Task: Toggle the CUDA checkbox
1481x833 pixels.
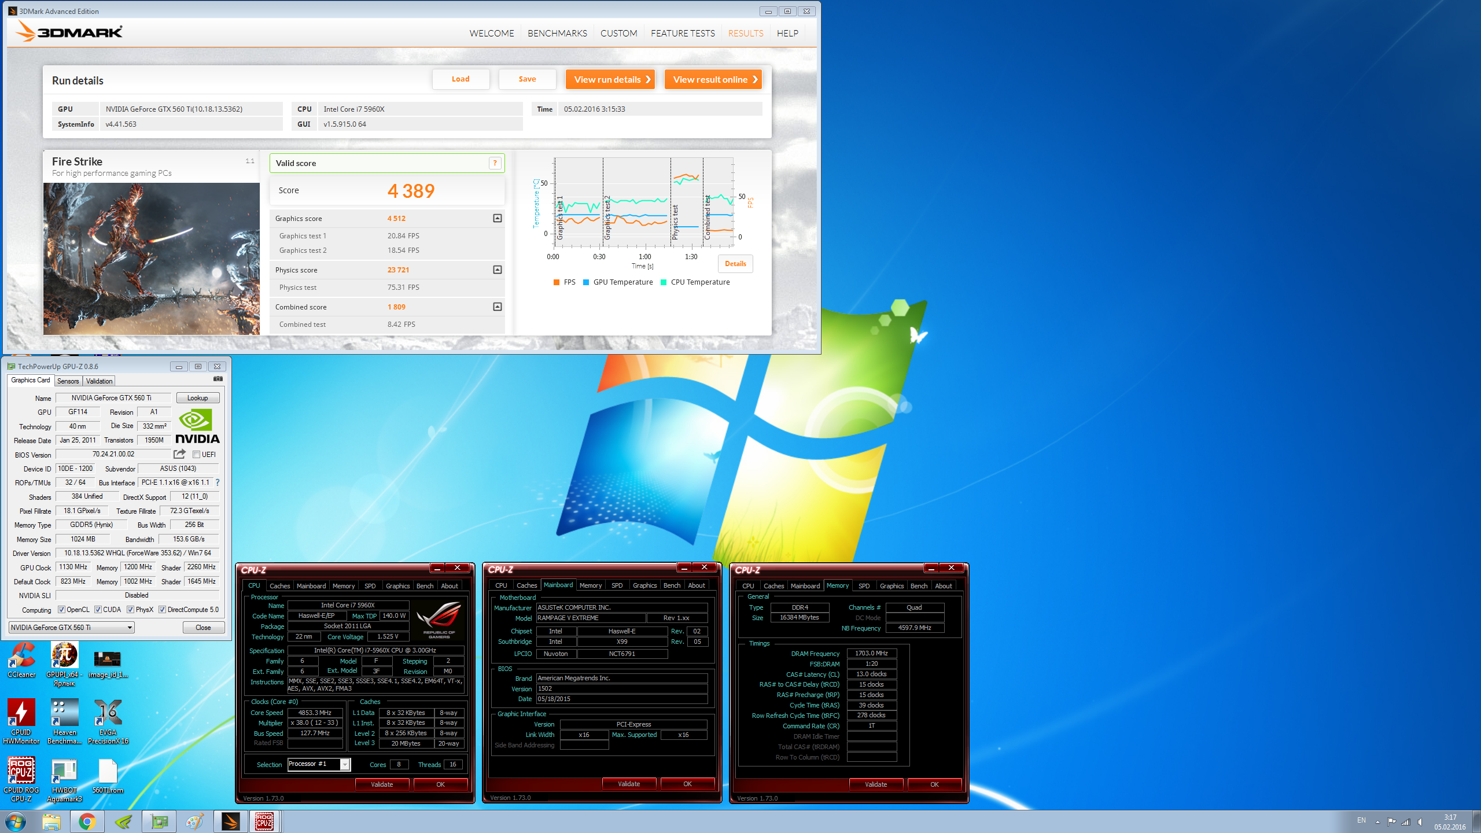Action: (98, 609)
